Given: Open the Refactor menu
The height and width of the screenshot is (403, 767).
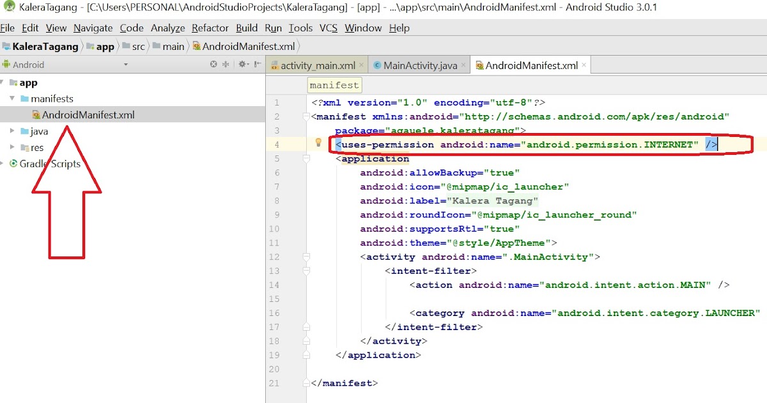Looking at the screenshot, I should coord(210,28).
